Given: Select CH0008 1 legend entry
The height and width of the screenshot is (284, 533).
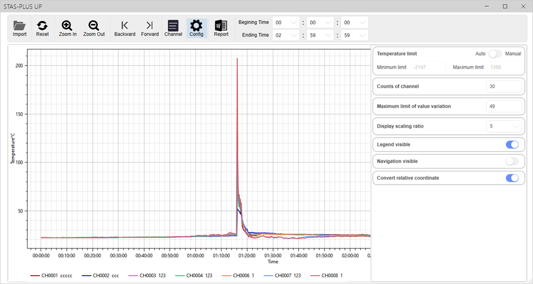Looking at the screenshot, I should click(326, 276).
